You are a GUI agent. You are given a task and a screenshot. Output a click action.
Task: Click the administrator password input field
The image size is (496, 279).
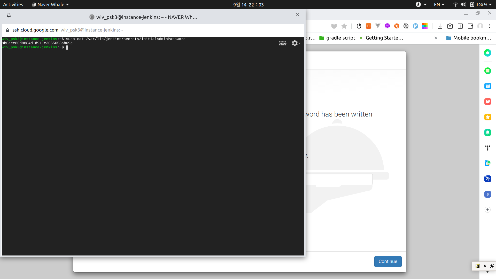pyautogui.click(x=339, y=179)
